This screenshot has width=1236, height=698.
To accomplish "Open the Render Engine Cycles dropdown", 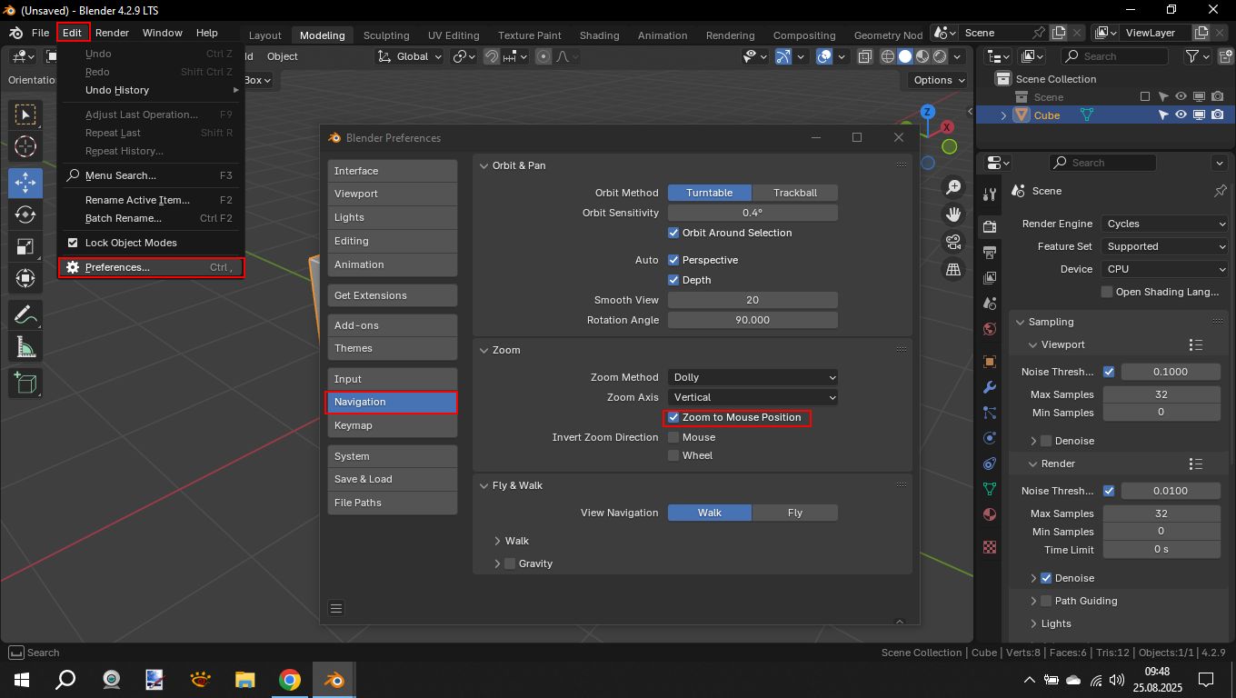I will click(x=1165, y=224).
